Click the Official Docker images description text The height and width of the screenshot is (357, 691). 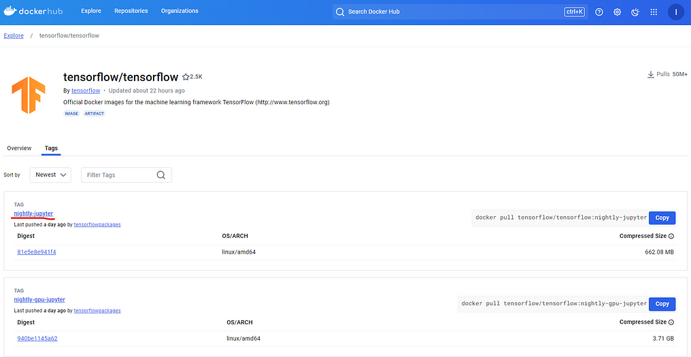coord(197,102)
